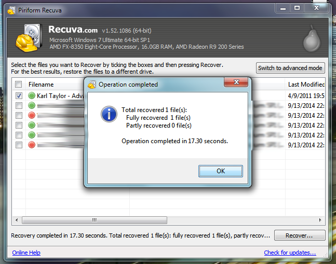Click OK in the Operation completed dialog
The image size is (336, 264).
click(221, 171)
